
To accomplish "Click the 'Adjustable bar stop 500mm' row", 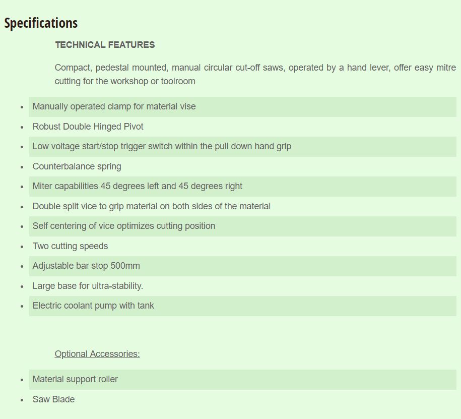I will (242, 266).
